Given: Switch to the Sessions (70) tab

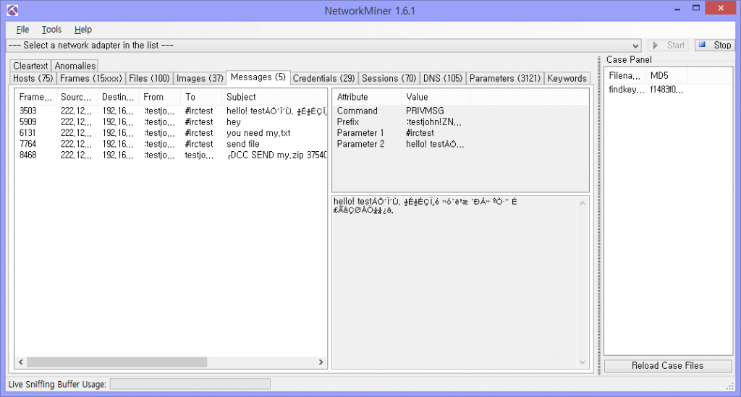Looking at the screenshot, I should tap(389, 78).
